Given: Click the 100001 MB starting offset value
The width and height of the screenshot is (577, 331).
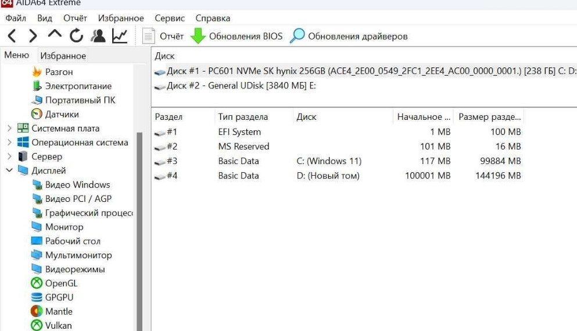Looking at the screenshot, I should (428, 176).
